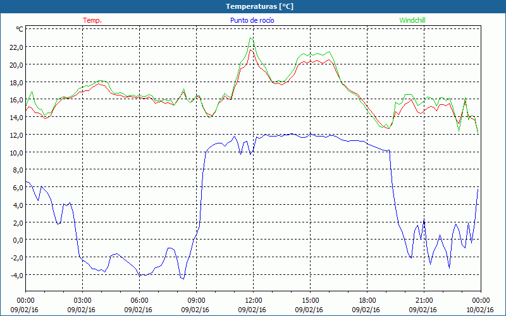Click the '10,0' y-axis value

pyautogui.click(x=17, y=152)
